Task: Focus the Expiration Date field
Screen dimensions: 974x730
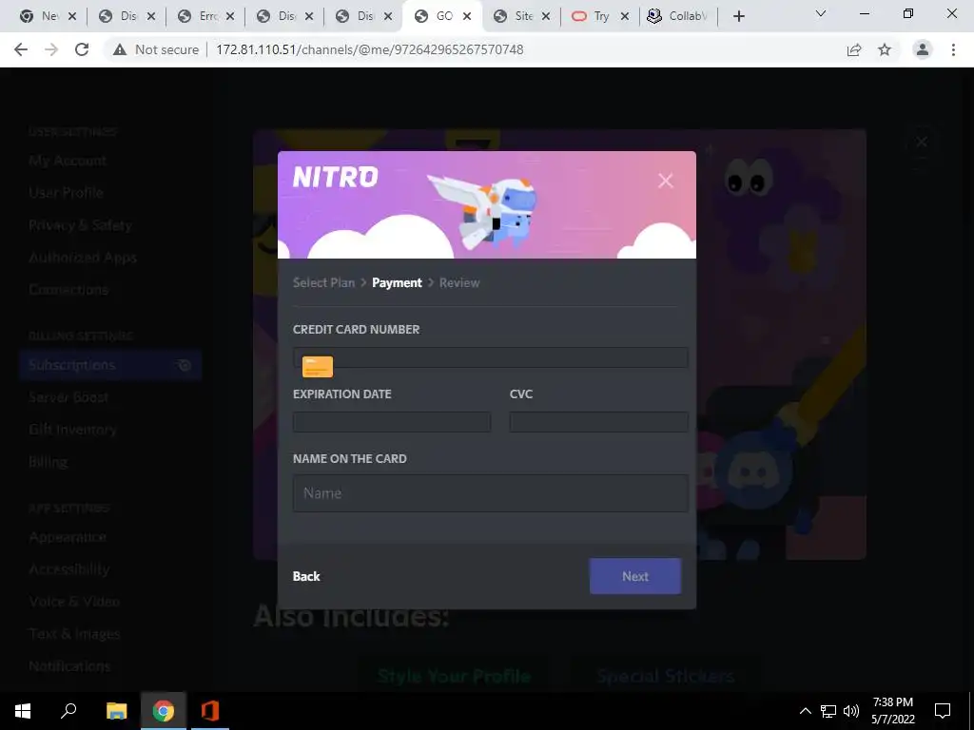Action: 392,422
